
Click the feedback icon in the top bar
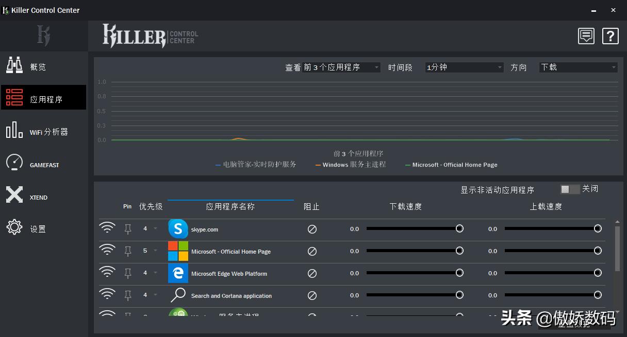pyautogui.click(x=586, y=36)
